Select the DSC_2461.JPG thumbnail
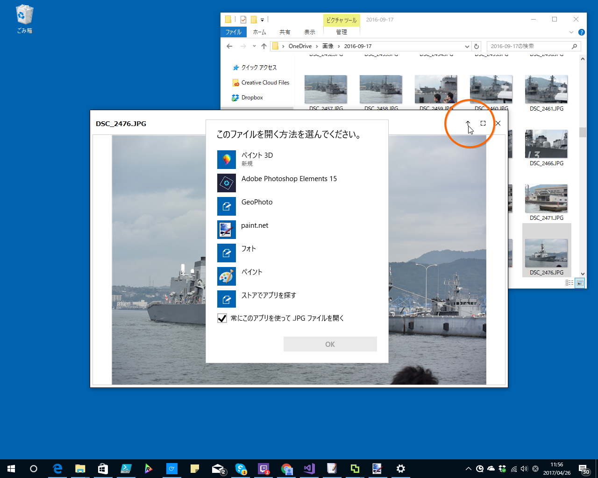Screen dimensions: 598x478 coord(546,89)
